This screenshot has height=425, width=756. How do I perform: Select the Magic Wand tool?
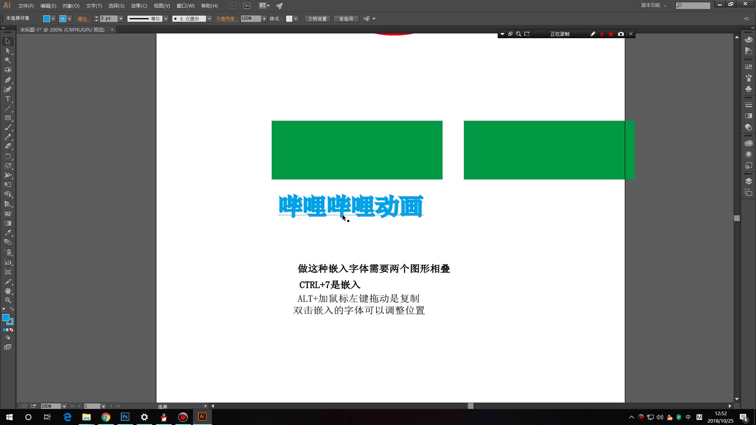[x=8, y=60]
